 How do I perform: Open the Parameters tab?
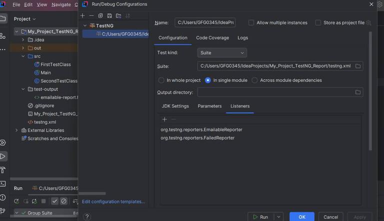pyautogui.click(x=209, y=106)
